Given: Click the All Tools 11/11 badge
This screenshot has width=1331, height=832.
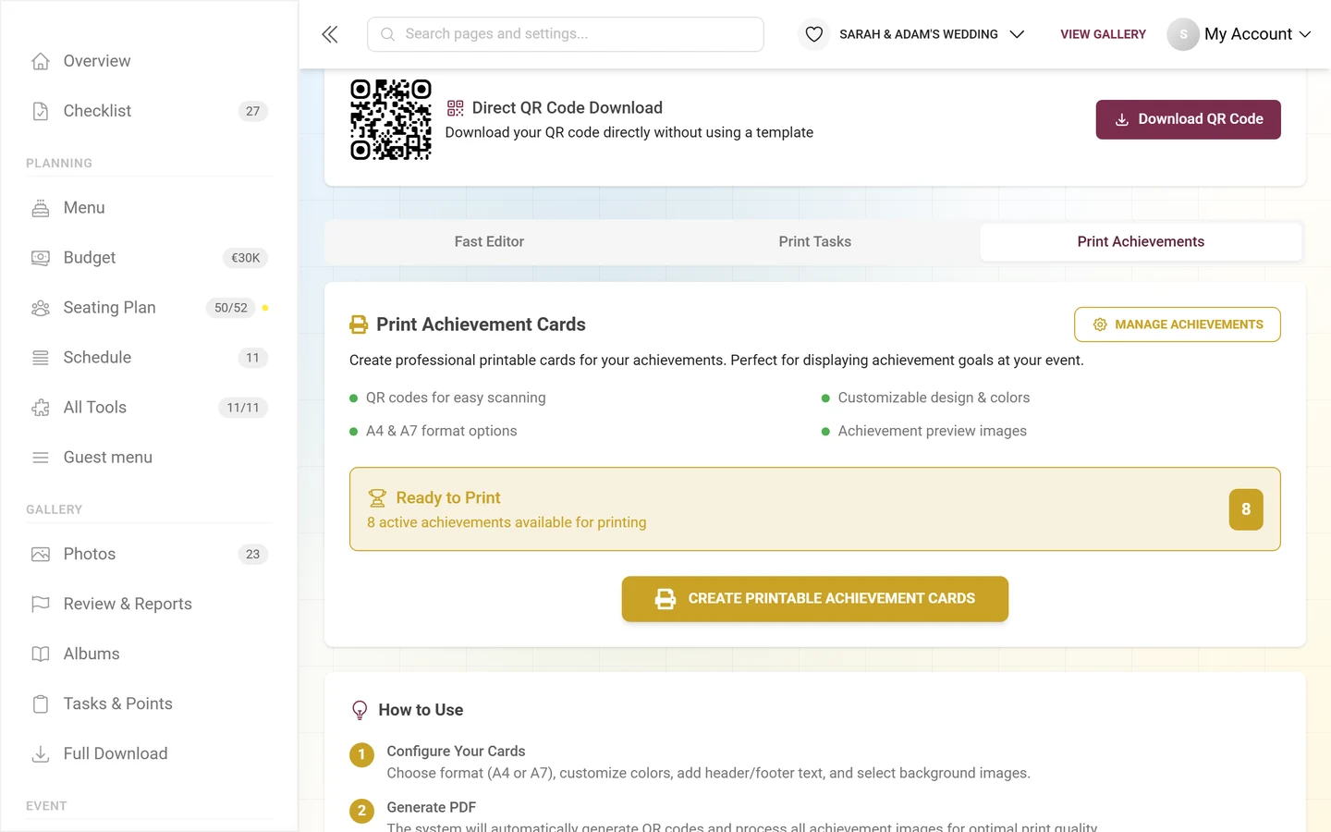Looking at the screenshot, I should 243,408.
